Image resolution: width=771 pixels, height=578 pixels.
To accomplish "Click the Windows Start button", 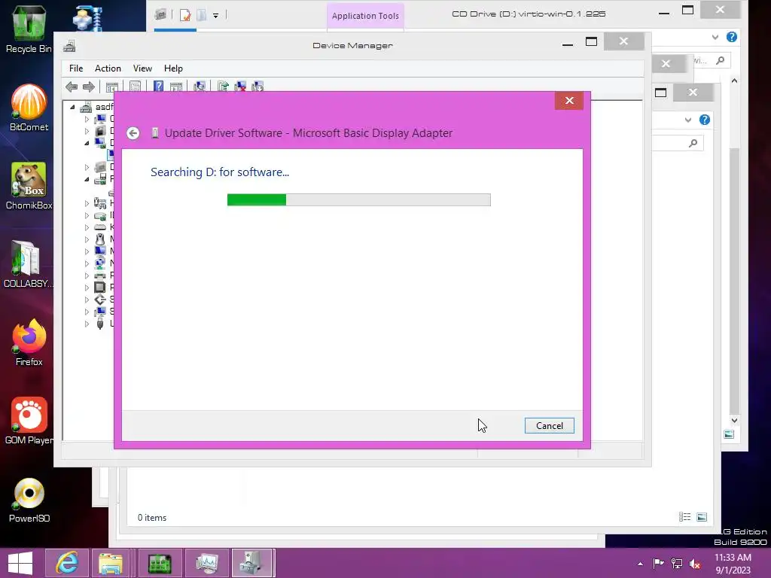I will 20,563.
